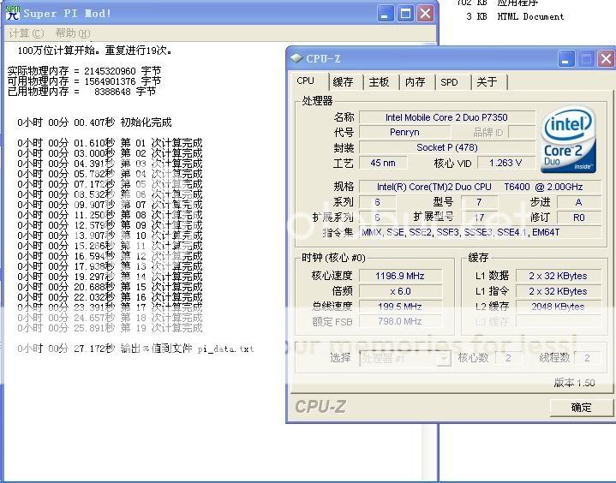Click the 1196.9 MHz core speed value
616x483 pixels.
coord(400,276)
